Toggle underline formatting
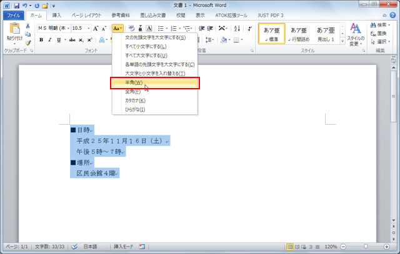The image size is (400, 254). [59, 40]
